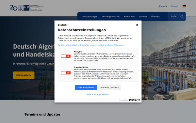
Task: Toggle the Fremde Inhalte consent switch
Action: click(x=66, y=73)
